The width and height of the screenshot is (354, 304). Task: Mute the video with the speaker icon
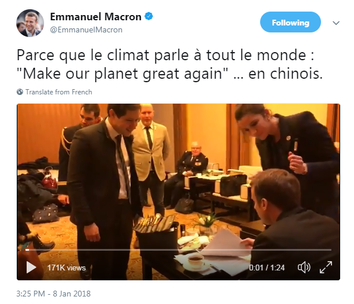(x=304, y=268)
